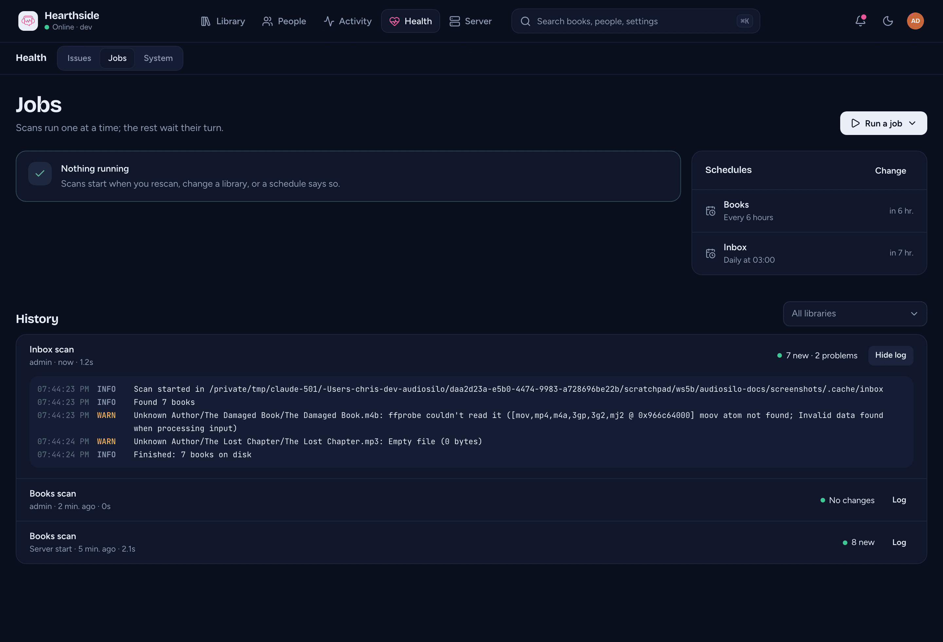
Task: Click the Nothing running checkmark icon
Action: coord(40,174)
